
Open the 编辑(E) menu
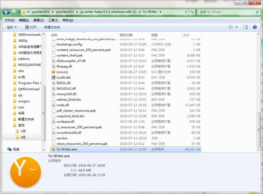coord(24,20)
